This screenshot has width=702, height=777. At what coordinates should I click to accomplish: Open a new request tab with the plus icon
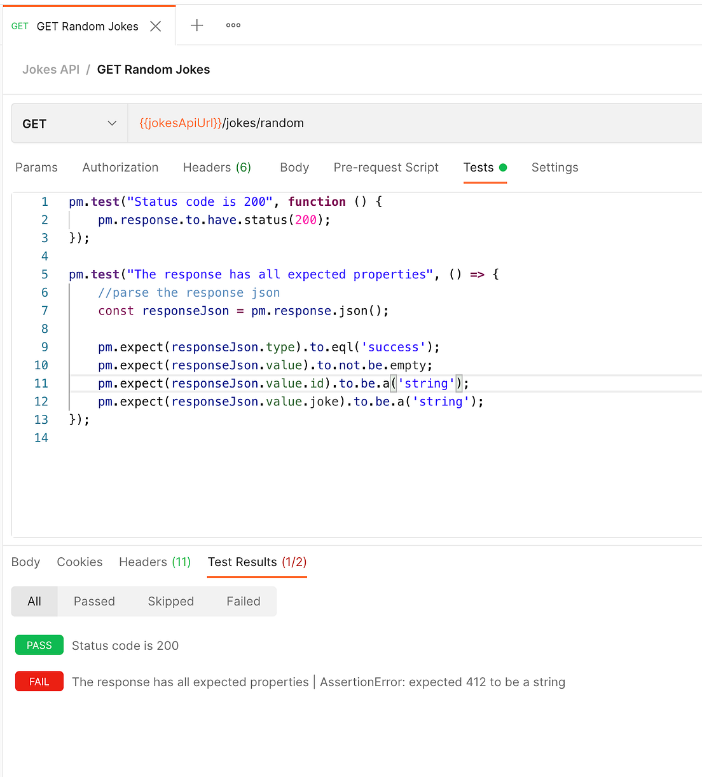coord(196,25)
